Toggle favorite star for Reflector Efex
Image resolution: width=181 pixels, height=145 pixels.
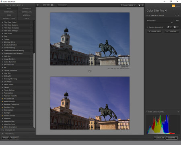click(2, 101)
